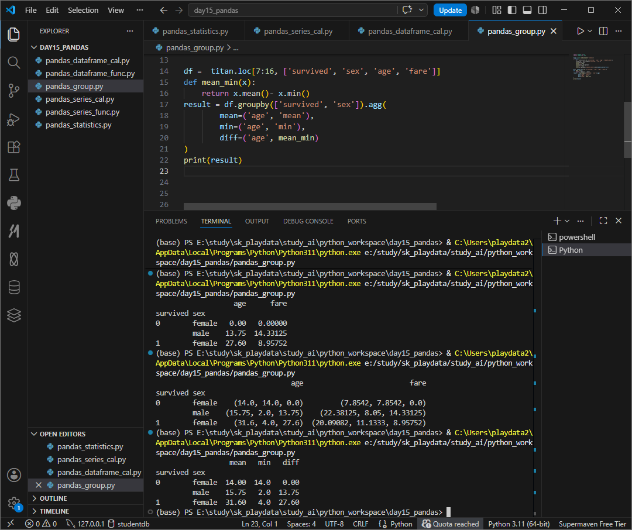Viewport: 632px width, 530px height.
Task: Collapse the OPEN EDITORS section
Action: coord(86,434)
